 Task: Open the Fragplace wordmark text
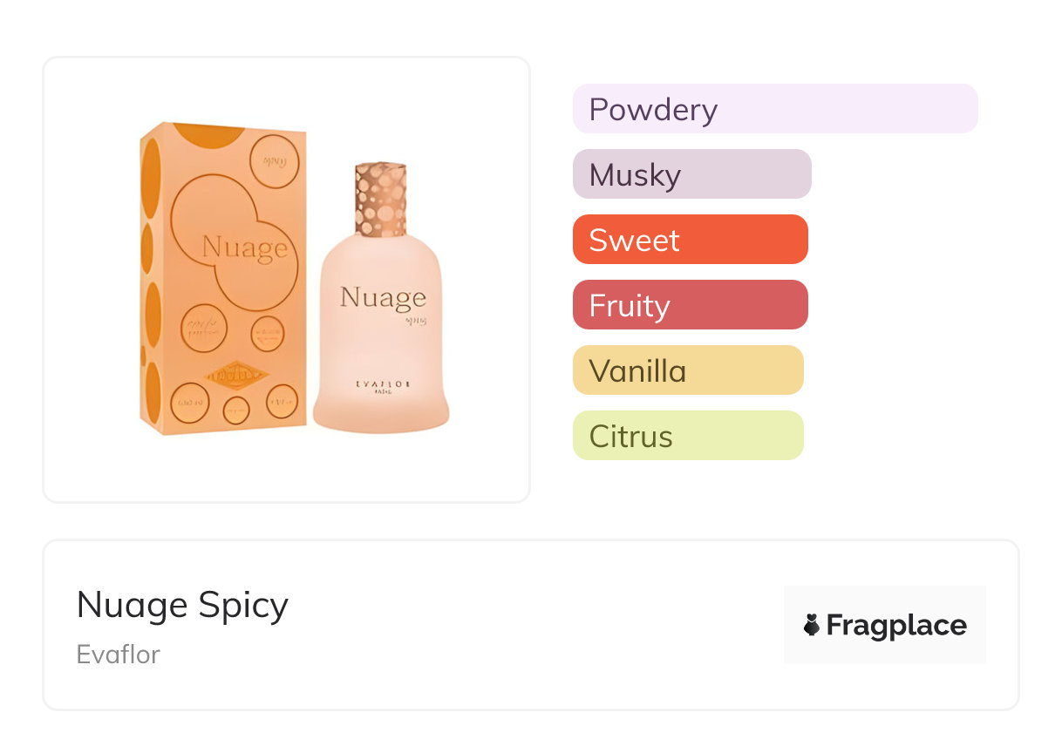895,625
